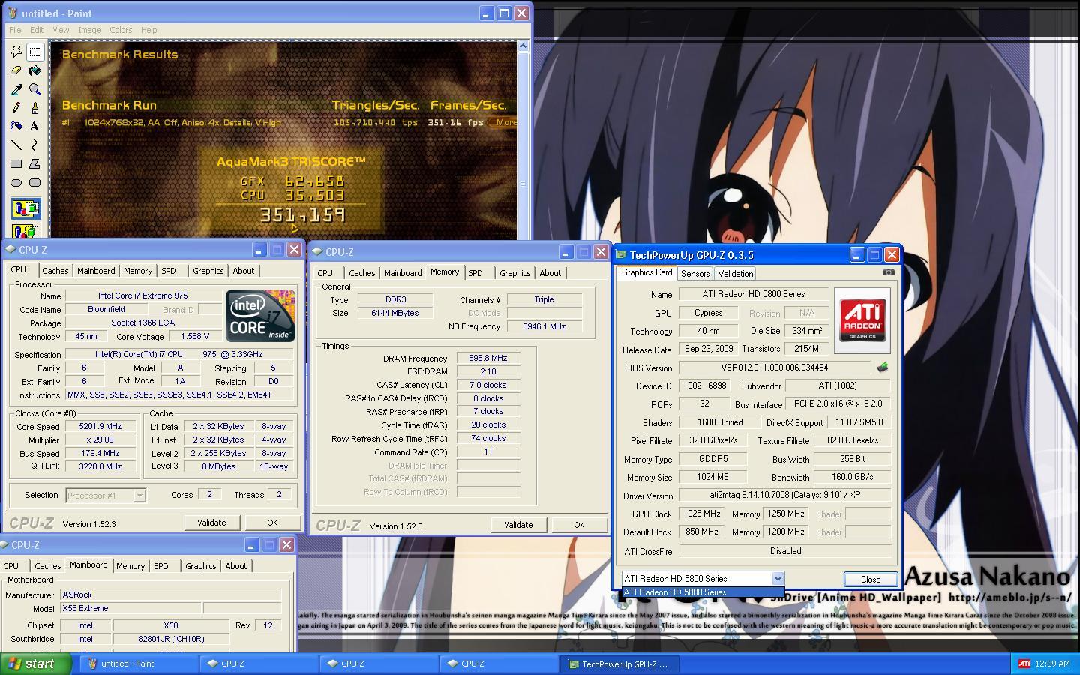Open SPD tab in CPU-Z memory window
The image size is (1080, 675).
coord(475,273)
